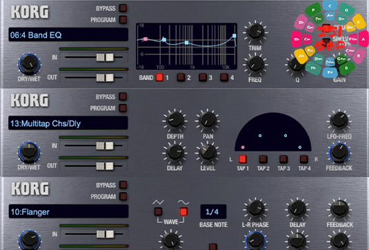This screenshot has height=250, width=369.
Task: Click the FREQ knob
Action: click(x=255, y=64)
